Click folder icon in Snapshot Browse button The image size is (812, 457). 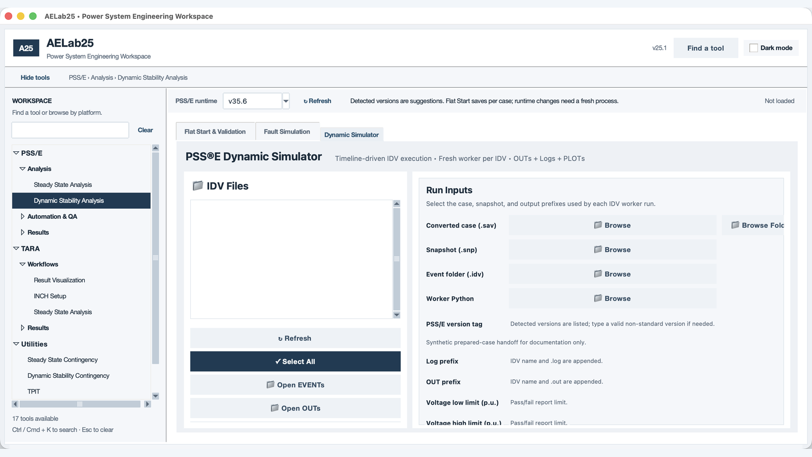pyautogui.click(x=598, y=249)
